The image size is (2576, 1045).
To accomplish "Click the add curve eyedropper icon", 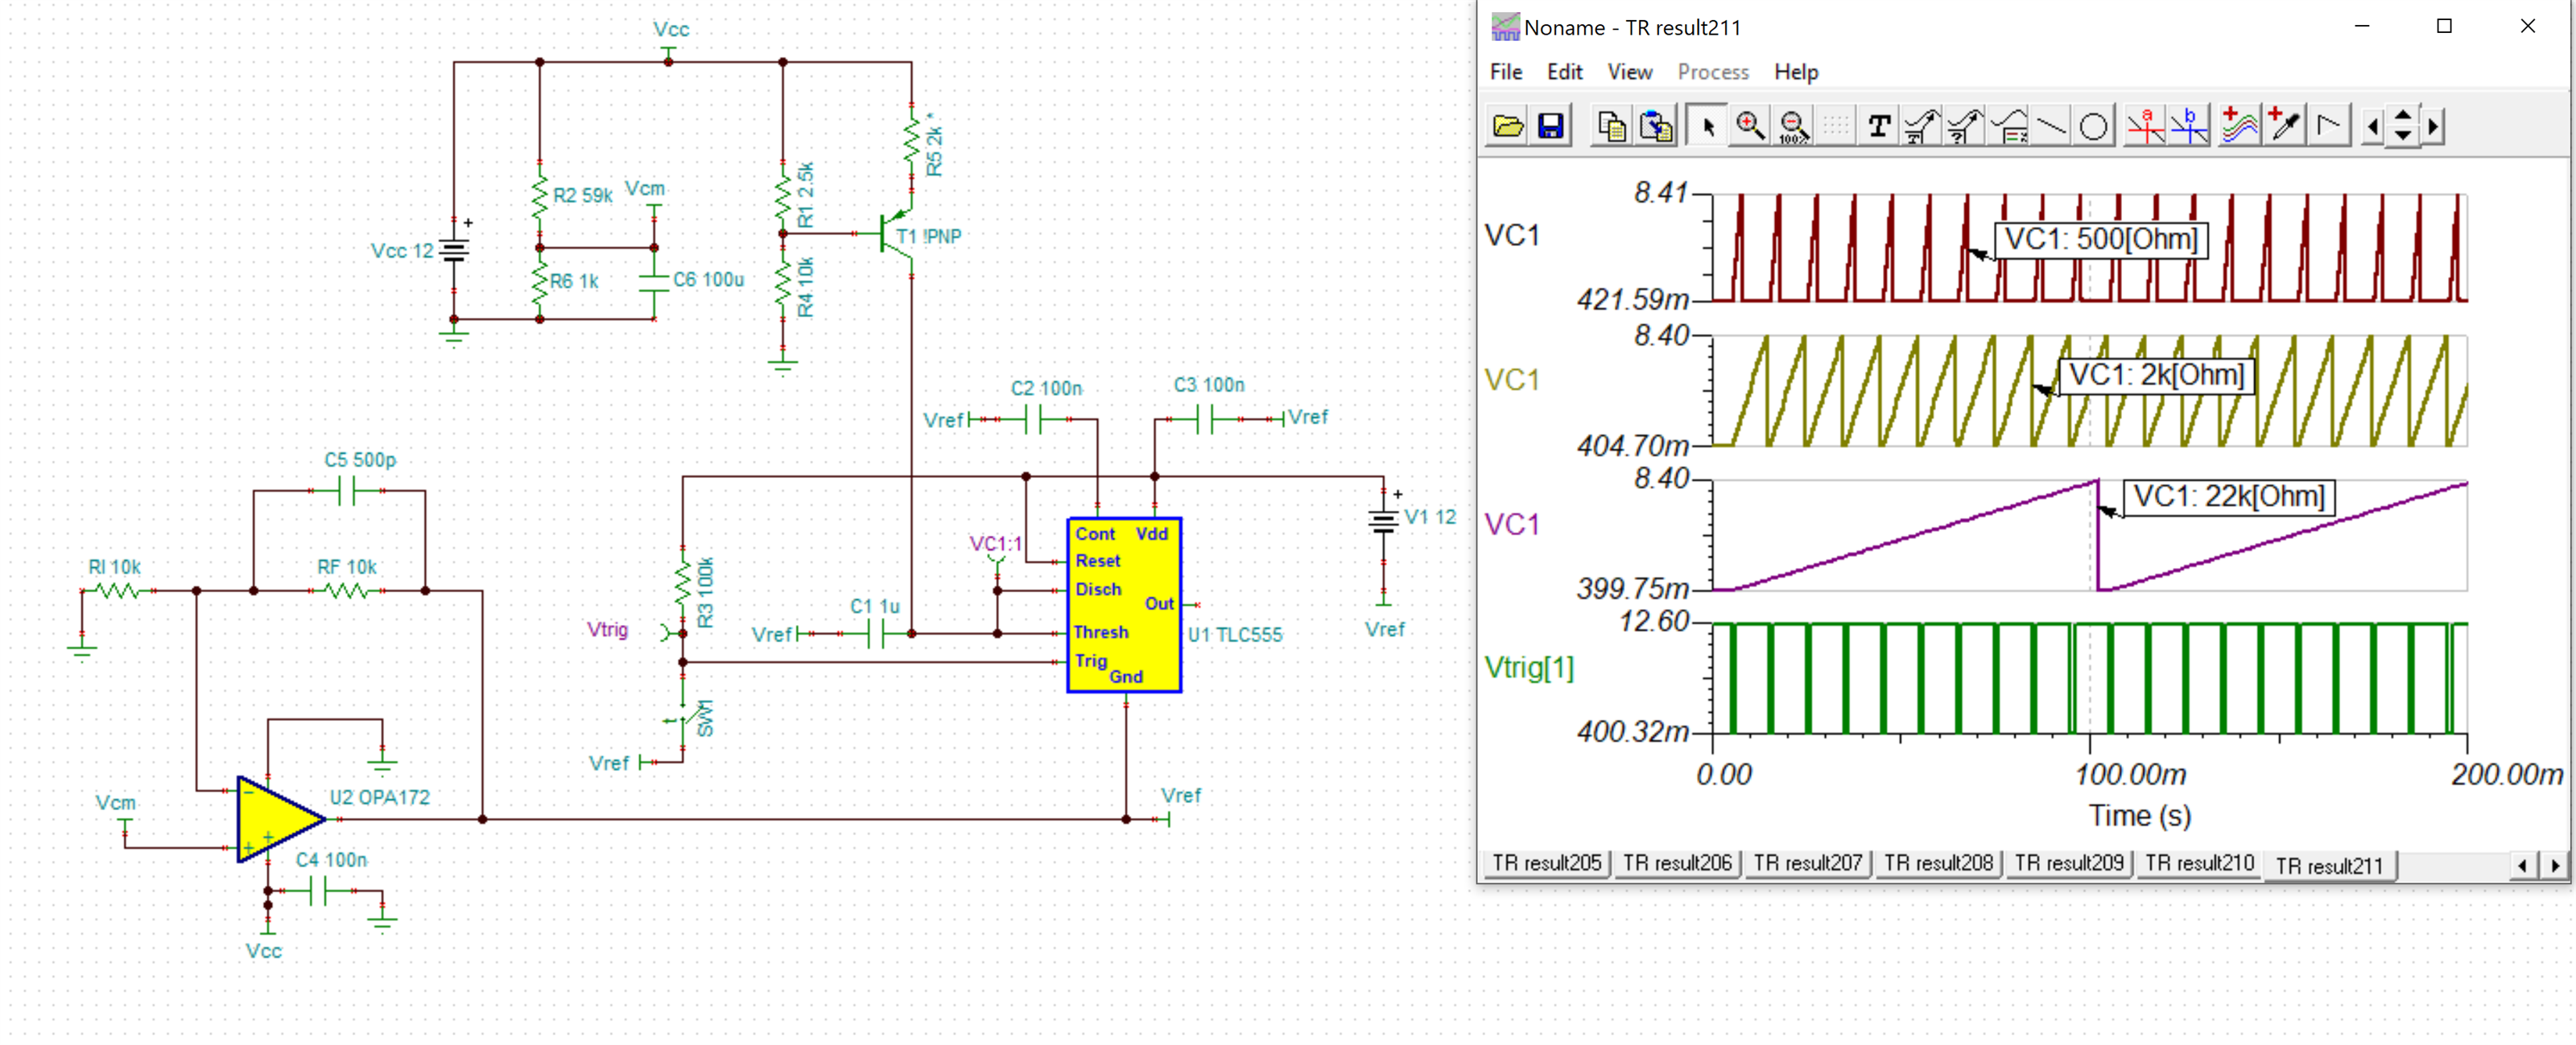I will [2283, 125].
